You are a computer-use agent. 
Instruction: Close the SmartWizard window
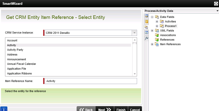pyautogui.click(x=216, y=4)
